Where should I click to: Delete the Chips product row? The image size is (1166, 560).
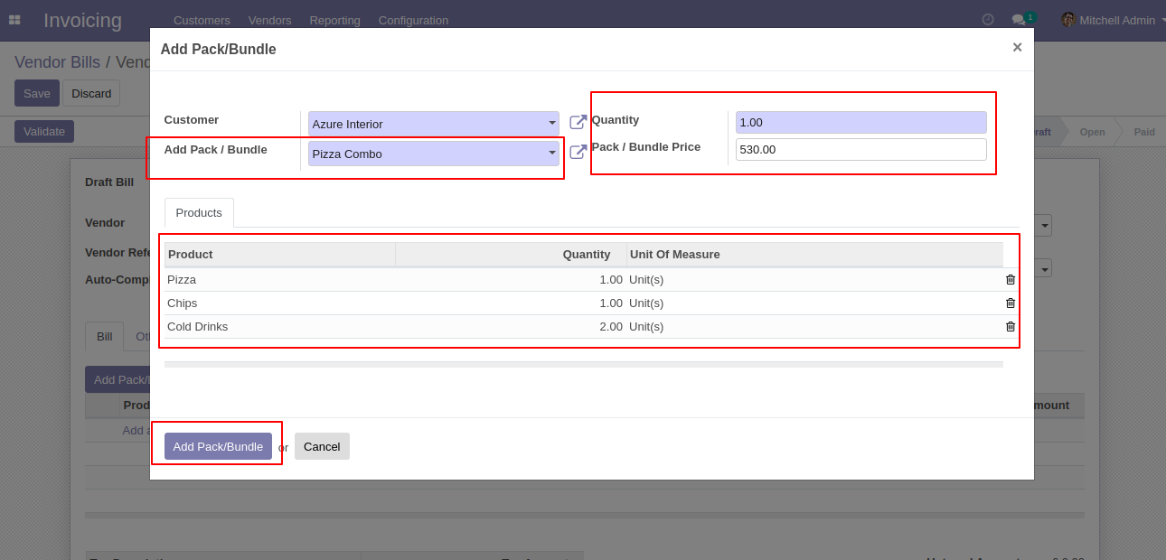click(x=1011, y=303)
